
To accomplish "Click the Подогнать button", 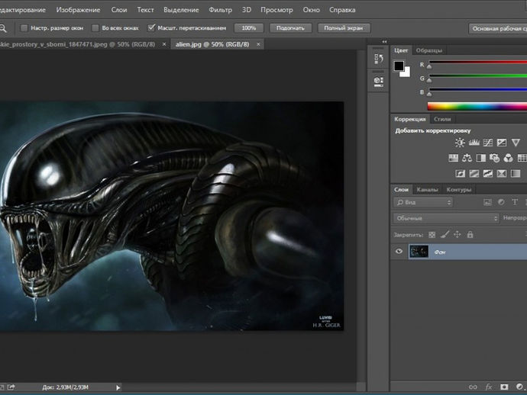I will [290, 28].
